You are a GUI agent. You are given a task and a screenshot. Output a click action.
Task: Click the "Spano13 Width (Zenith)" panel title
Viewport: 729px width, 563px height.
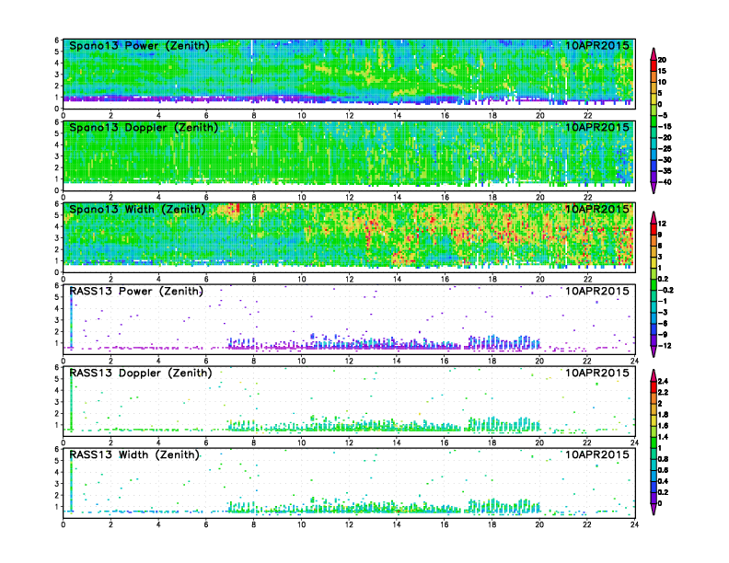coord(137,210)
